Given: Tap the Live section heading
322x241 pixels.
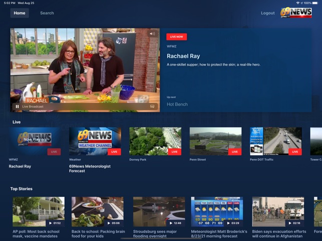Looking at the screenshot, I should (17, 122).
